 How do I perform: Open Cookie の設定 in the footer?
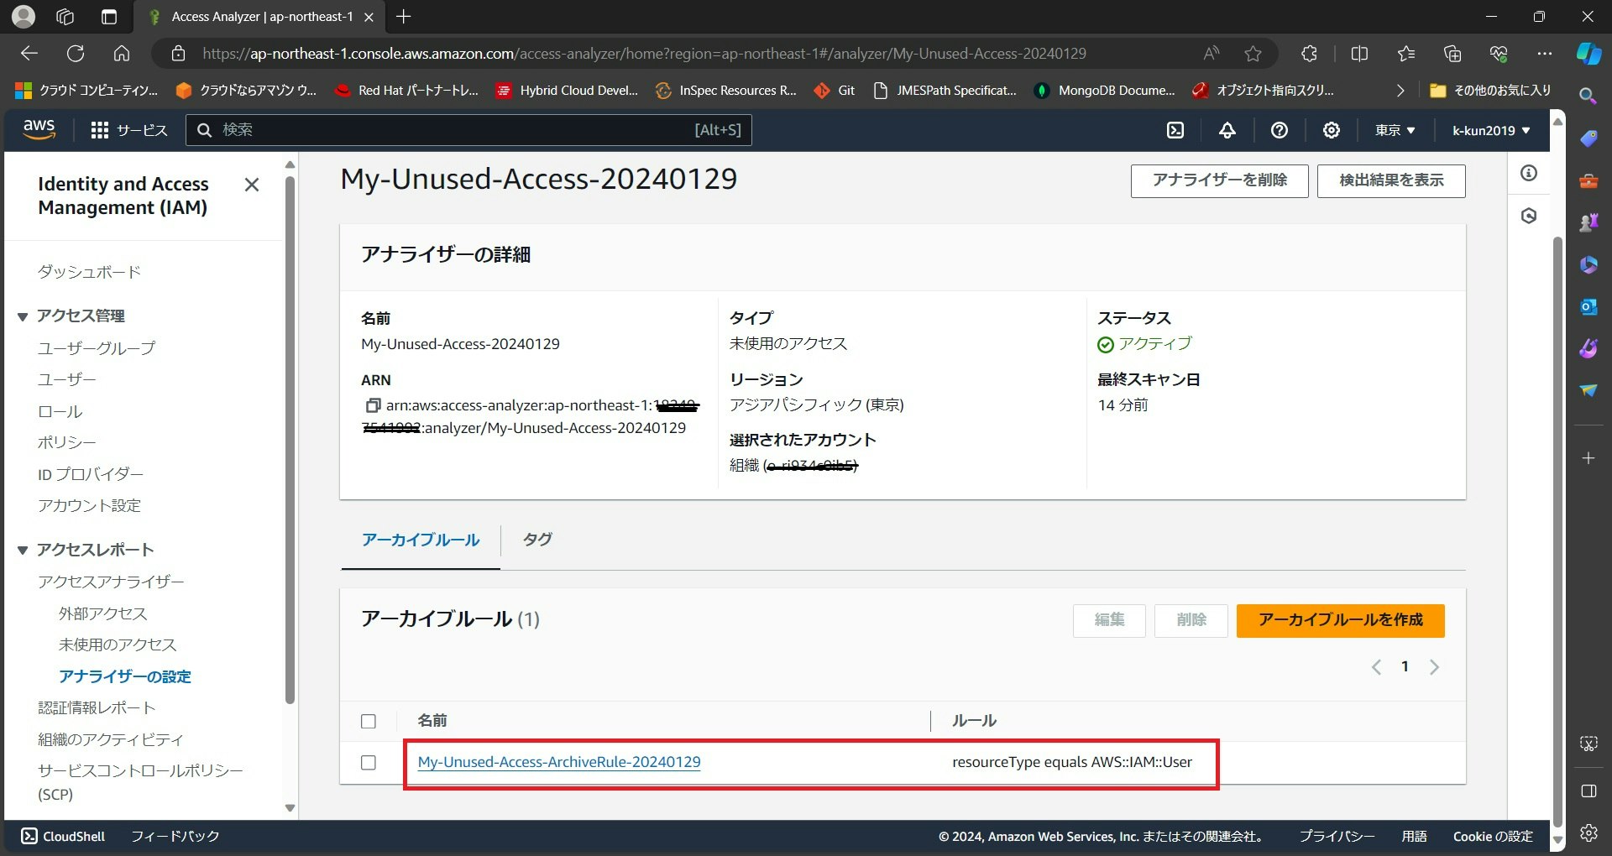1493,837
